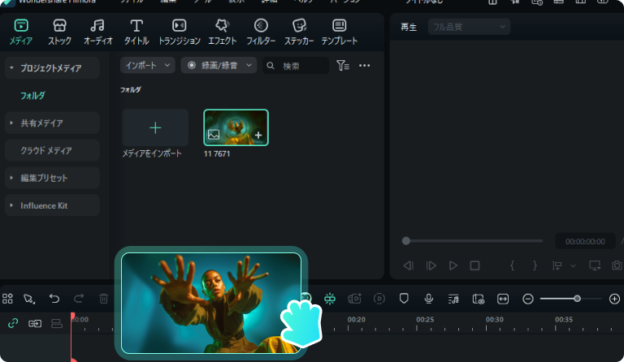Click the 検索 search field
Viewport: 624px width, 362px height.
click(x=296, y=66)
